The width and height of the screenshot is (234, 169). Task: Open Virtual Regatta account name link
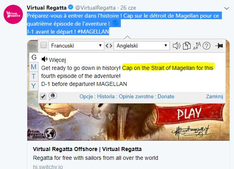[x=47, y=8]
